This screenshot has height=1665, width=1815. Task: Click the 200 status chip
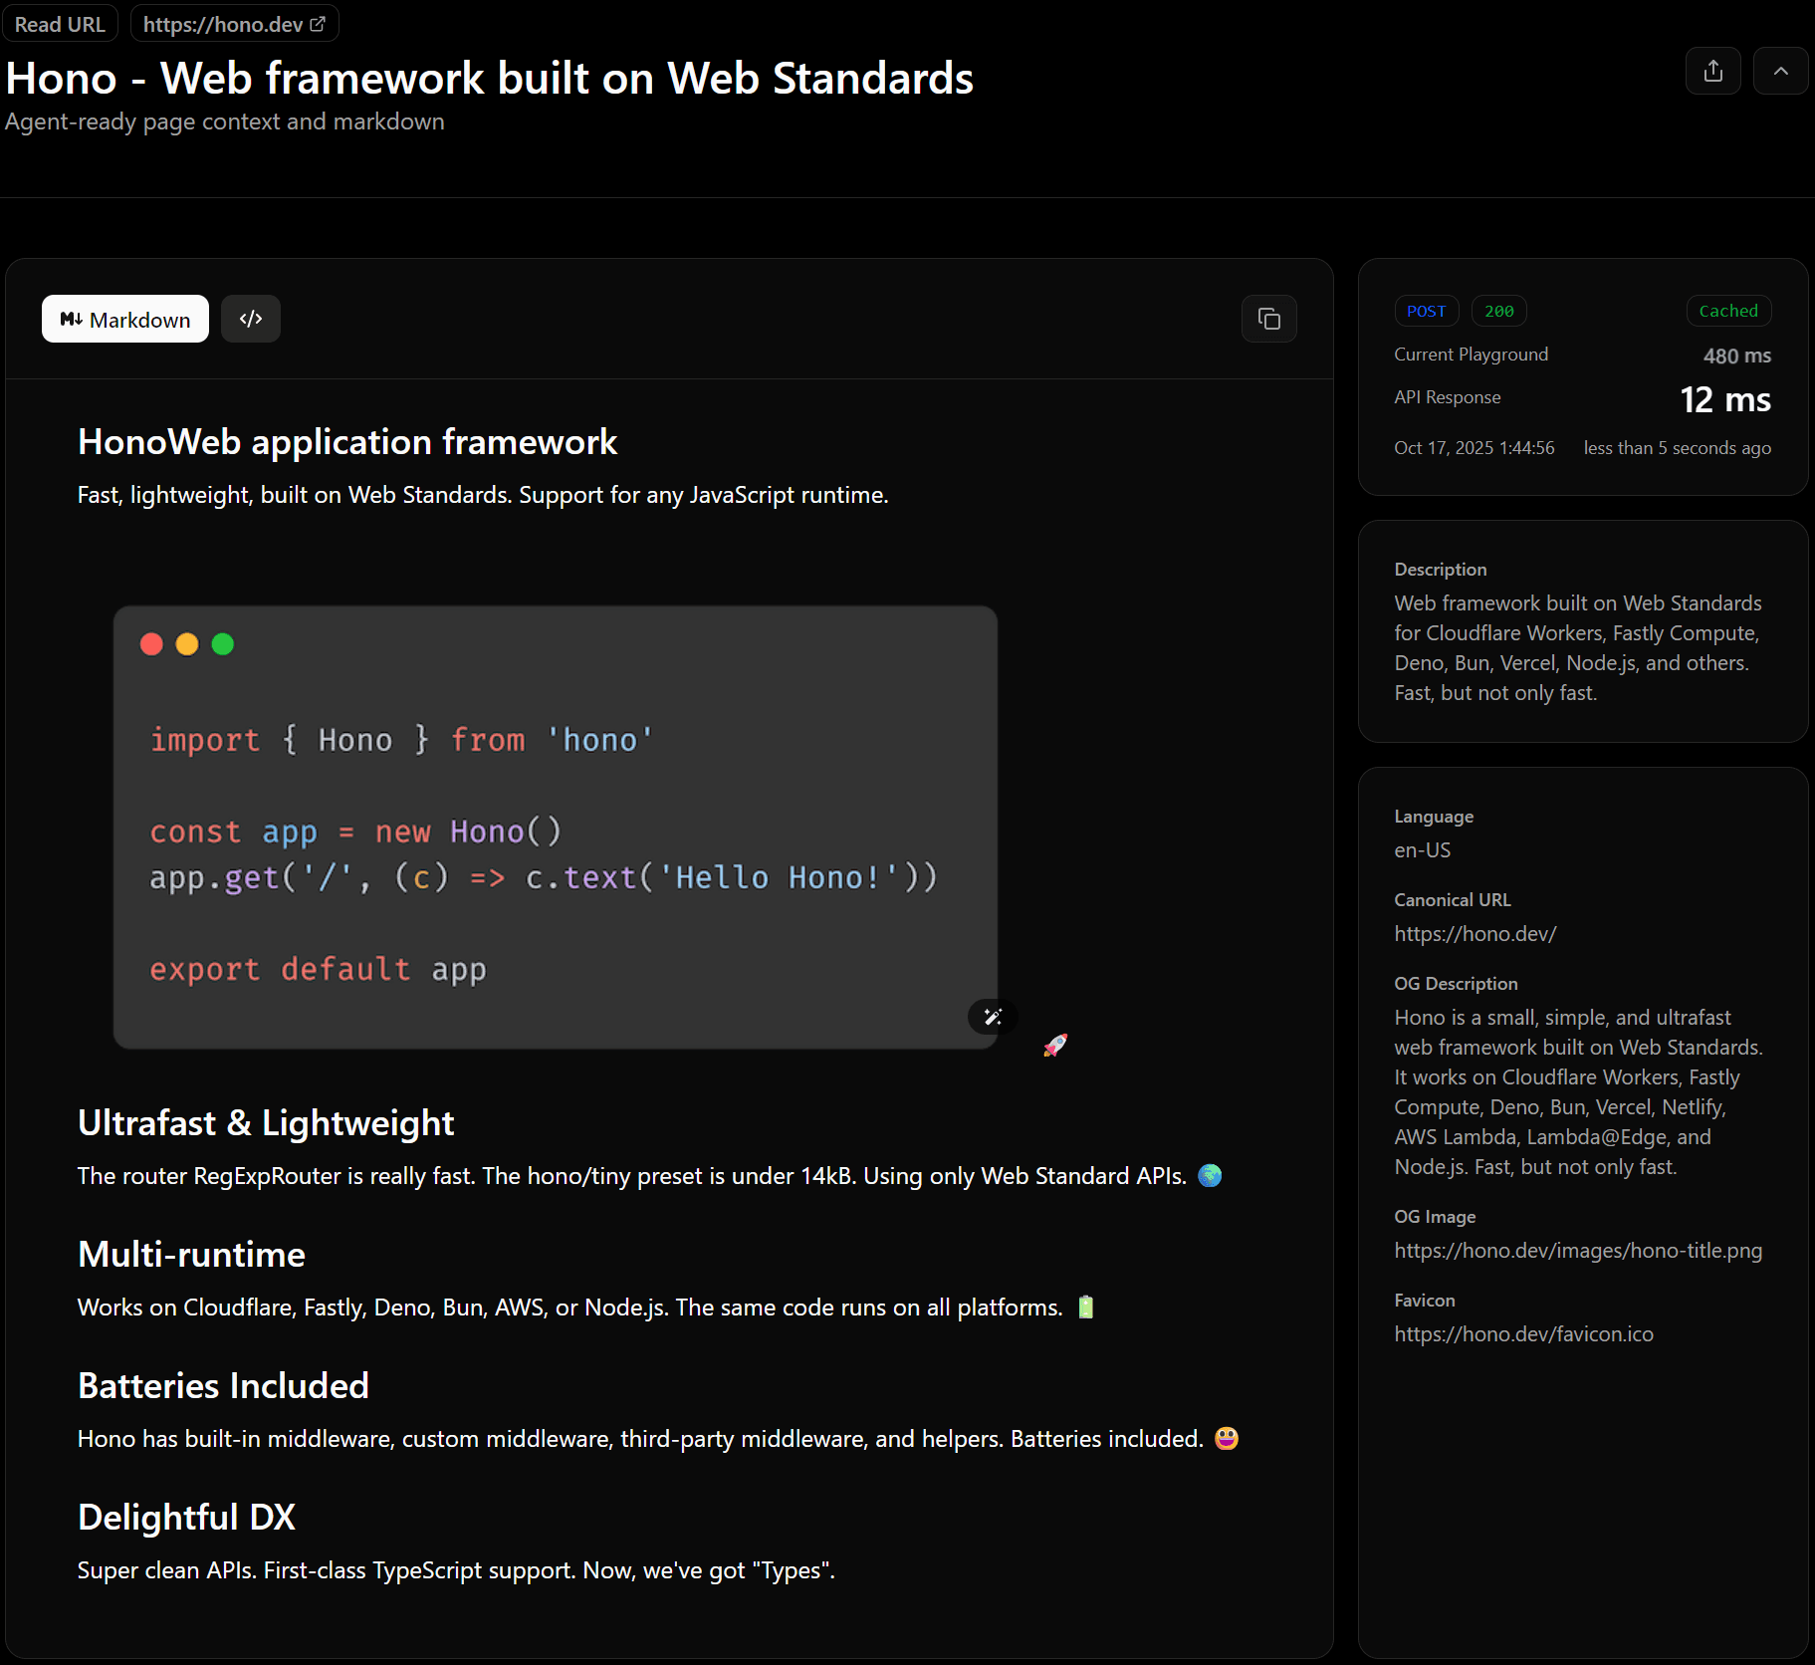click(x=1499, y=310)
